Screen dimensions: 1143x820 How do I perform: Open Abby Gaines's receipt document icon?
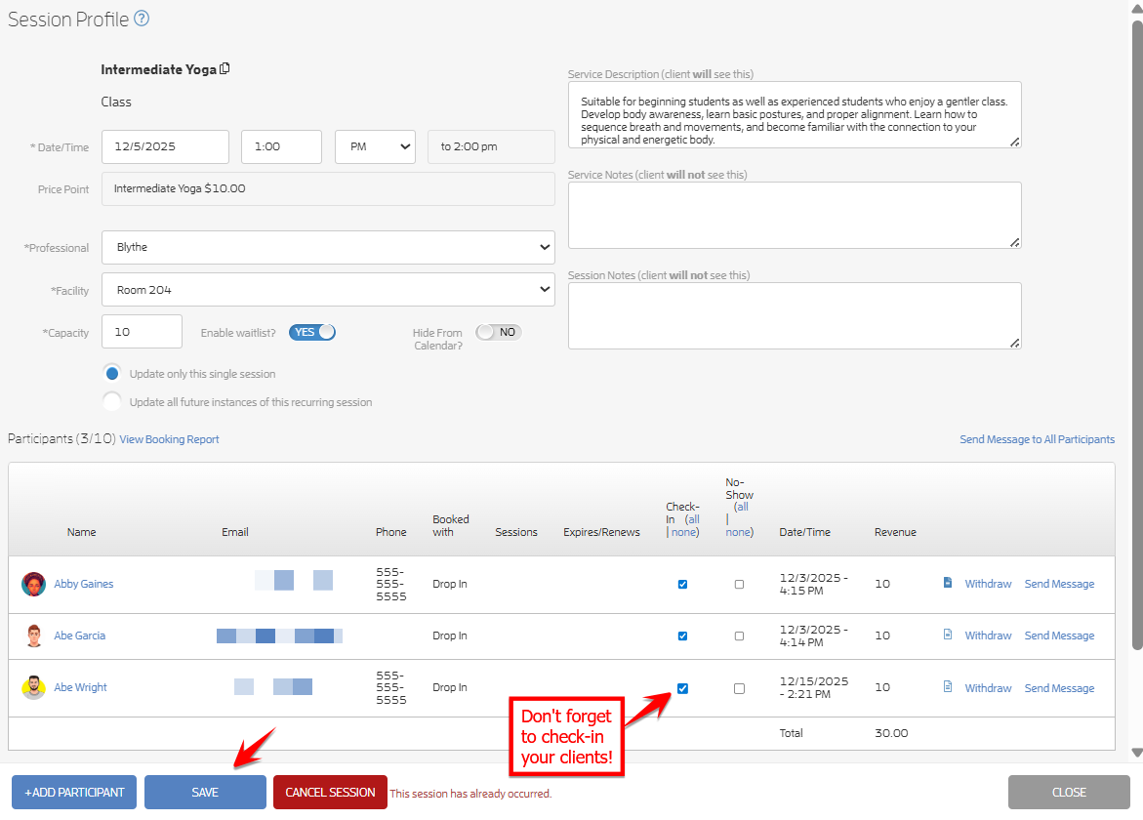pyautogui.click(x=947, y=583)
